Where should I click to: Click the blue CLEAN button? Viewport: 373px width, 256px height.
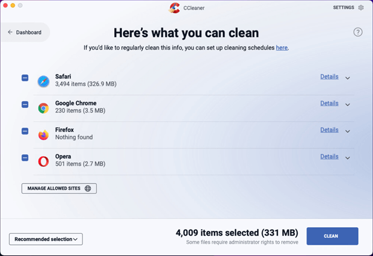(x=332, y=236)
